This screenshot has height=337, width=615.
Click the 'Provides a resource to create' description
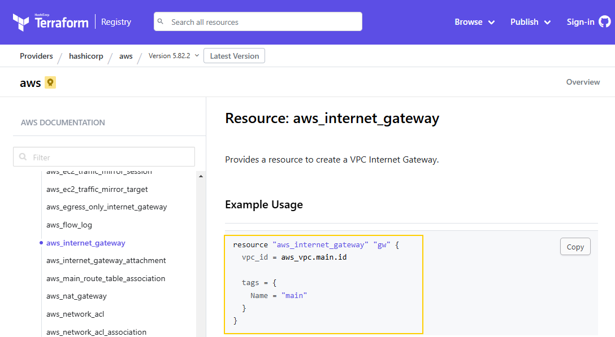(x=332, y=160)
